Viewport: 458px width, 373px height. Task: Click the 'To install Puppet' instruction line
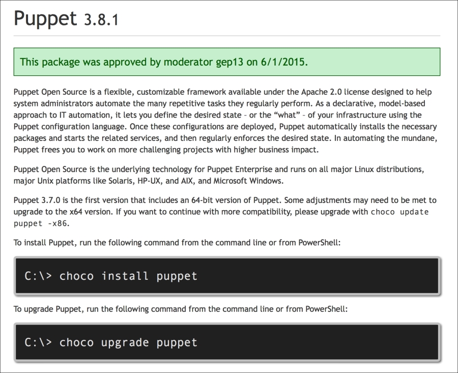(177, 243)
